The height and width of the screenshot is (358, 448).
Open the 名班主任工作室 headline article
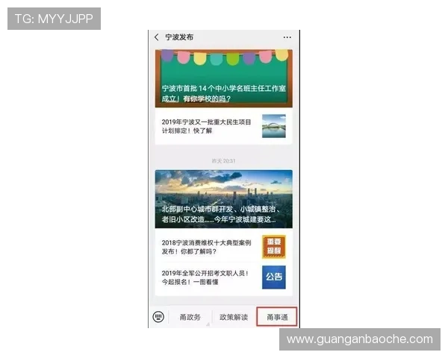tap(224, 78)
